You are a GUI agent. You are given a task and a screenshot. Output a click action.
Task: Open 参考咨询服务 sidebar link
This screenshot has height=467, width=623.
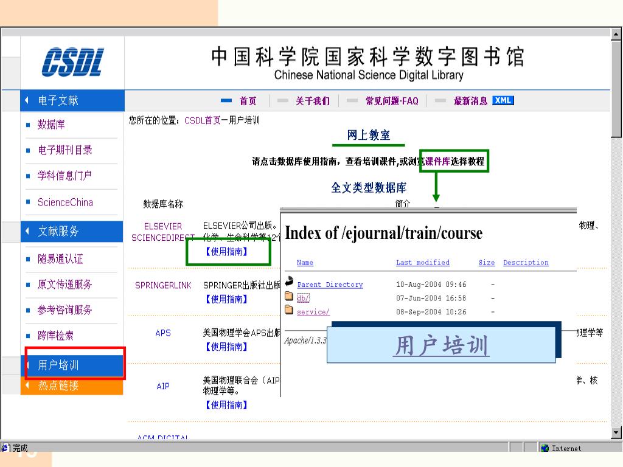tap(64, 310)
